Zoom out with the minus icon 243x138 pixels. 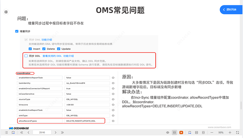point(212,132)
